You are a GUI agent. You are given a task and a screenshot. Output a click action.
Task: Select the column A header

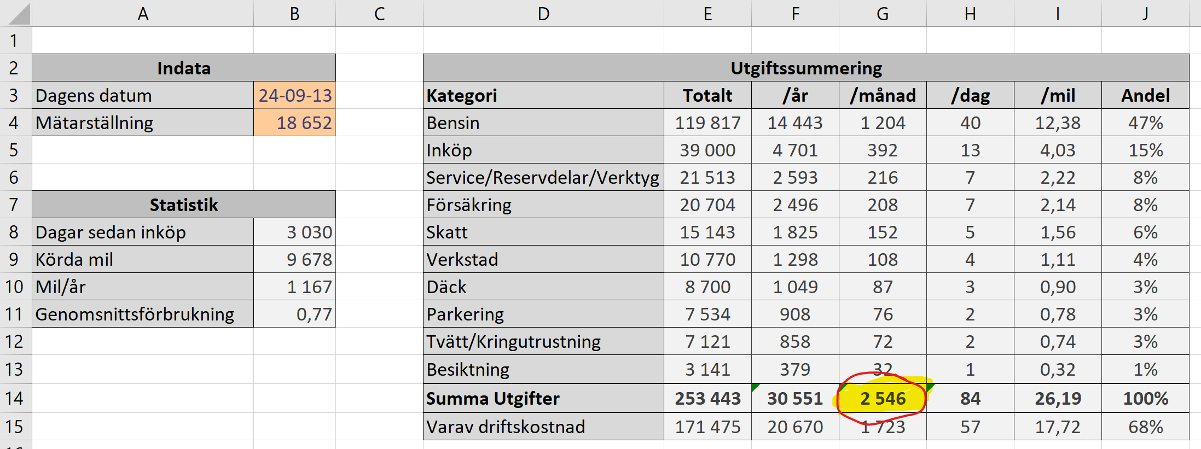[143, 14]
